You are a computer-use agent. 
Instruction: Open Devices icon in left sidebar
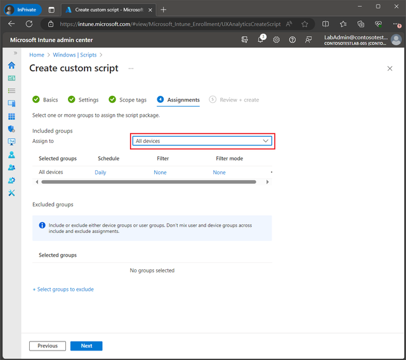coord(11,103)
